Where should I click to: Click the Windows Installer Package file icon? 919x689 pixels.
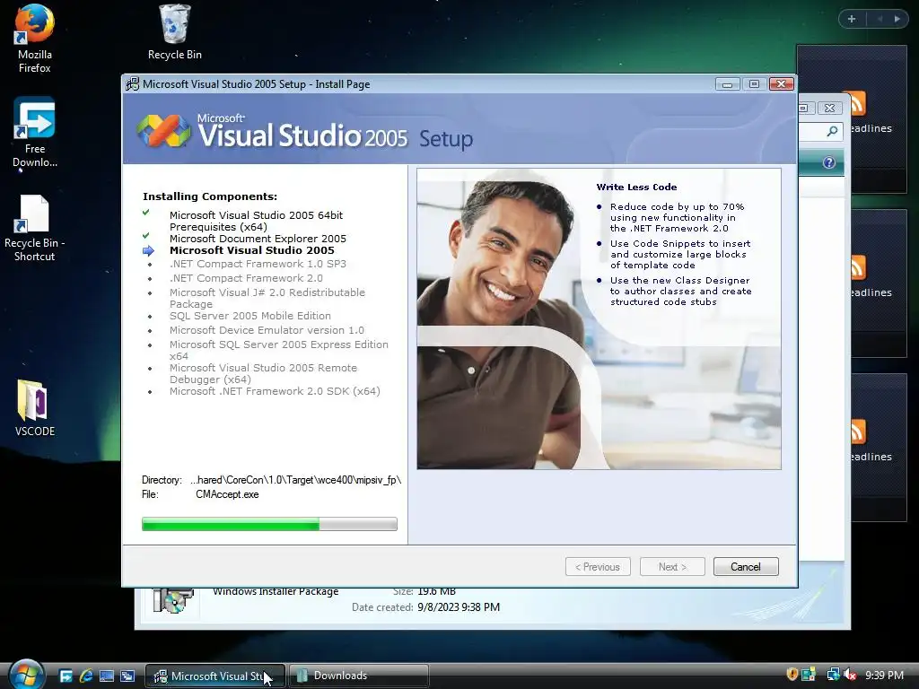pos(173,600)
